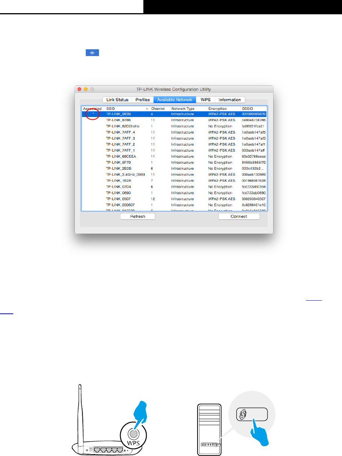The image size is (342, 456).
Task: Select the TP-LINK_82D0haha network
Action: click(x=174, y=126)
